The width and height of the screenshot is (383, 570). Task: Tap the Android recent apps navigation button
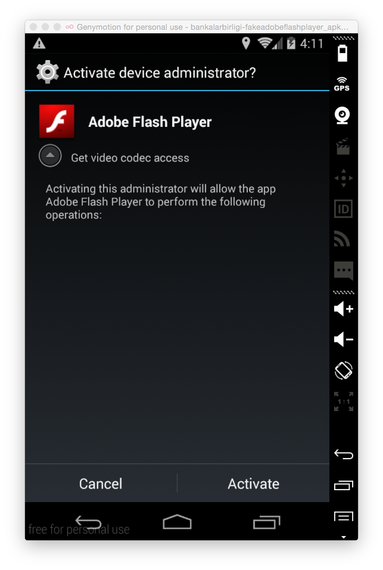(267, 522)
